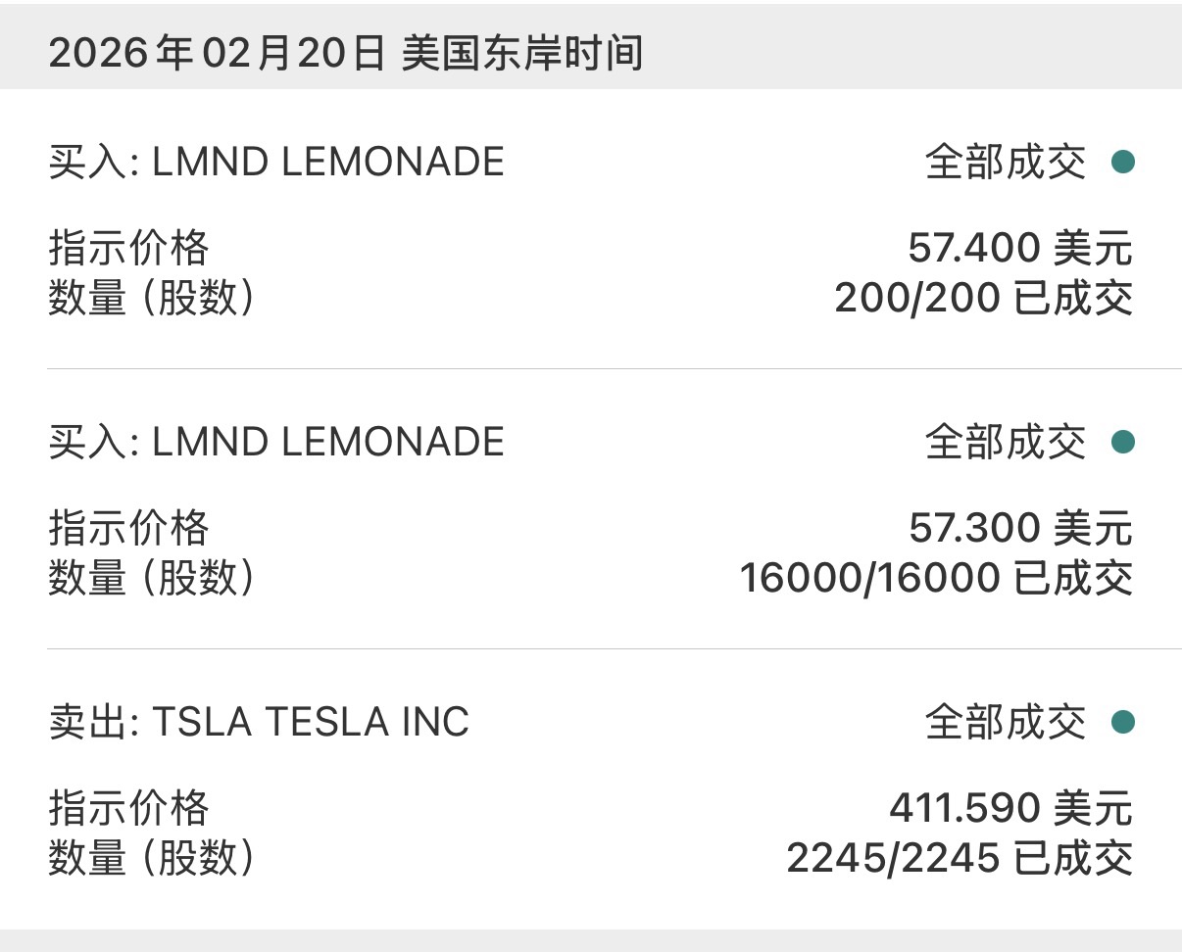Tap the 2026年02月20日 美国东岸时间 date header
Image resolution: width=1182 pixels, height=952 pixels.
pyautogui.click(x=345, y=52)
